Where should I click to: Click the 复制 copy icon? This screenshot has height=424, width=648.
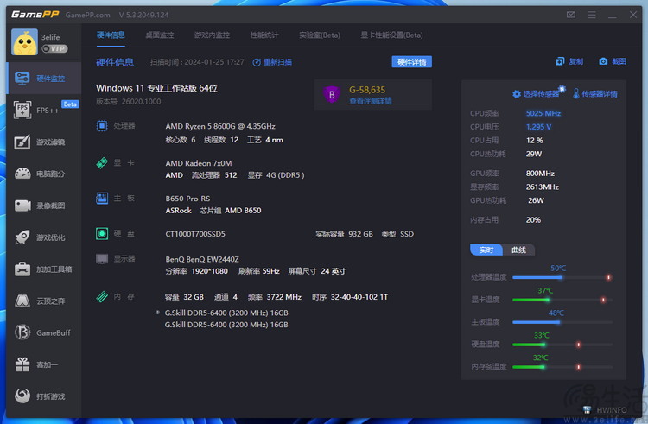pyautogui.click(x=560, y=61)
